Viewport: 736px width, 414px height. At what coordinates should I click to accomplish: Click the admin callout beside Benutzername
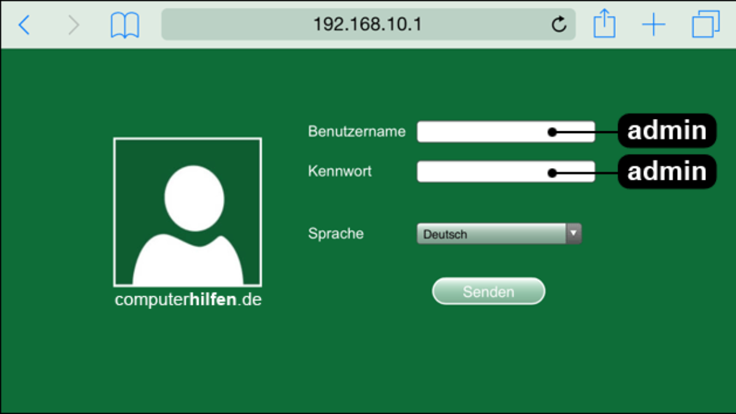[667, 131]
